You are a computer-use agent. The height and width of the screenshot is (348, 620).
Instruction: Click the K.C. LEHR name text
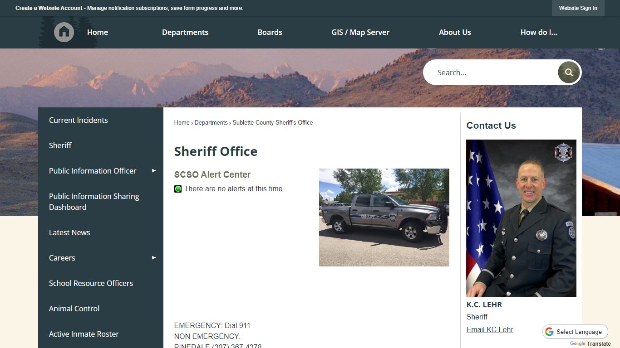(x=484, y=304)
